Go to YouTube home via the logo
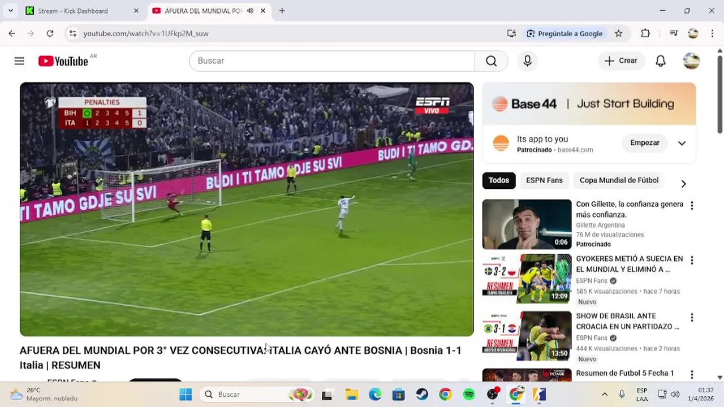724x407 pixels. 63,60
